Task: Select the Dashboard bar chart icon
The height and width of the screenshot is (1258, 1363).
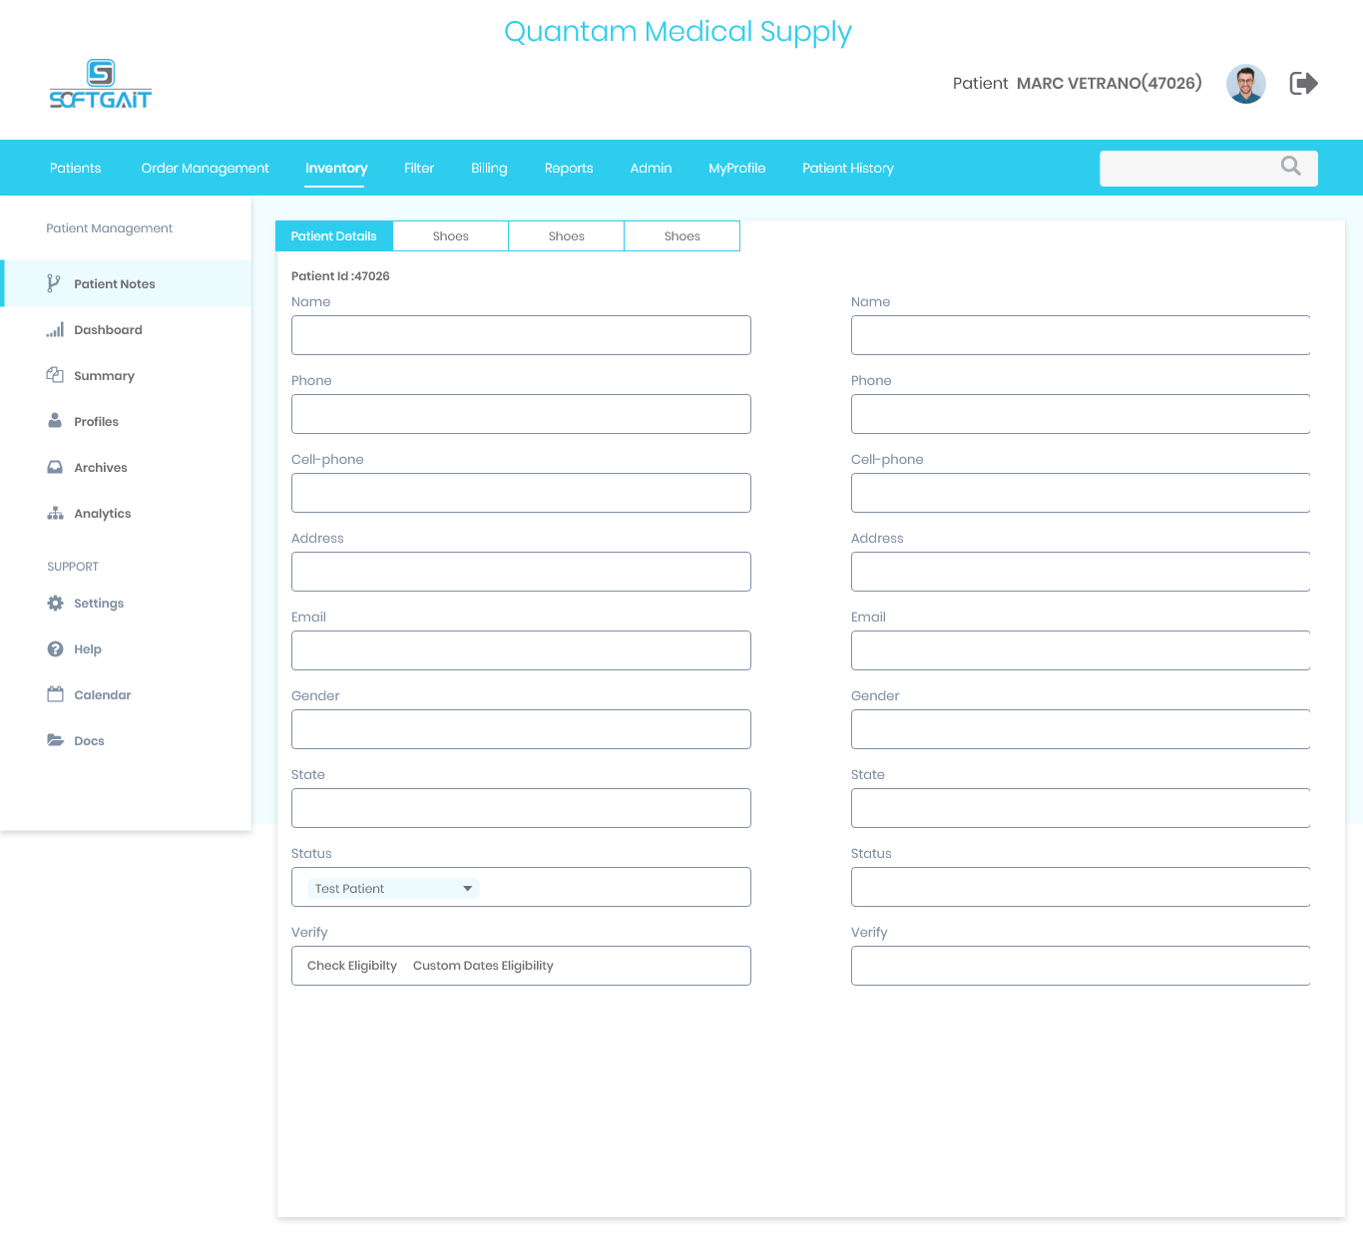Action: (55, 330)
